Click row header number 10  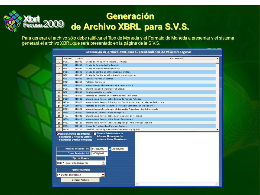pyautogui.click(x=59, y=92)
